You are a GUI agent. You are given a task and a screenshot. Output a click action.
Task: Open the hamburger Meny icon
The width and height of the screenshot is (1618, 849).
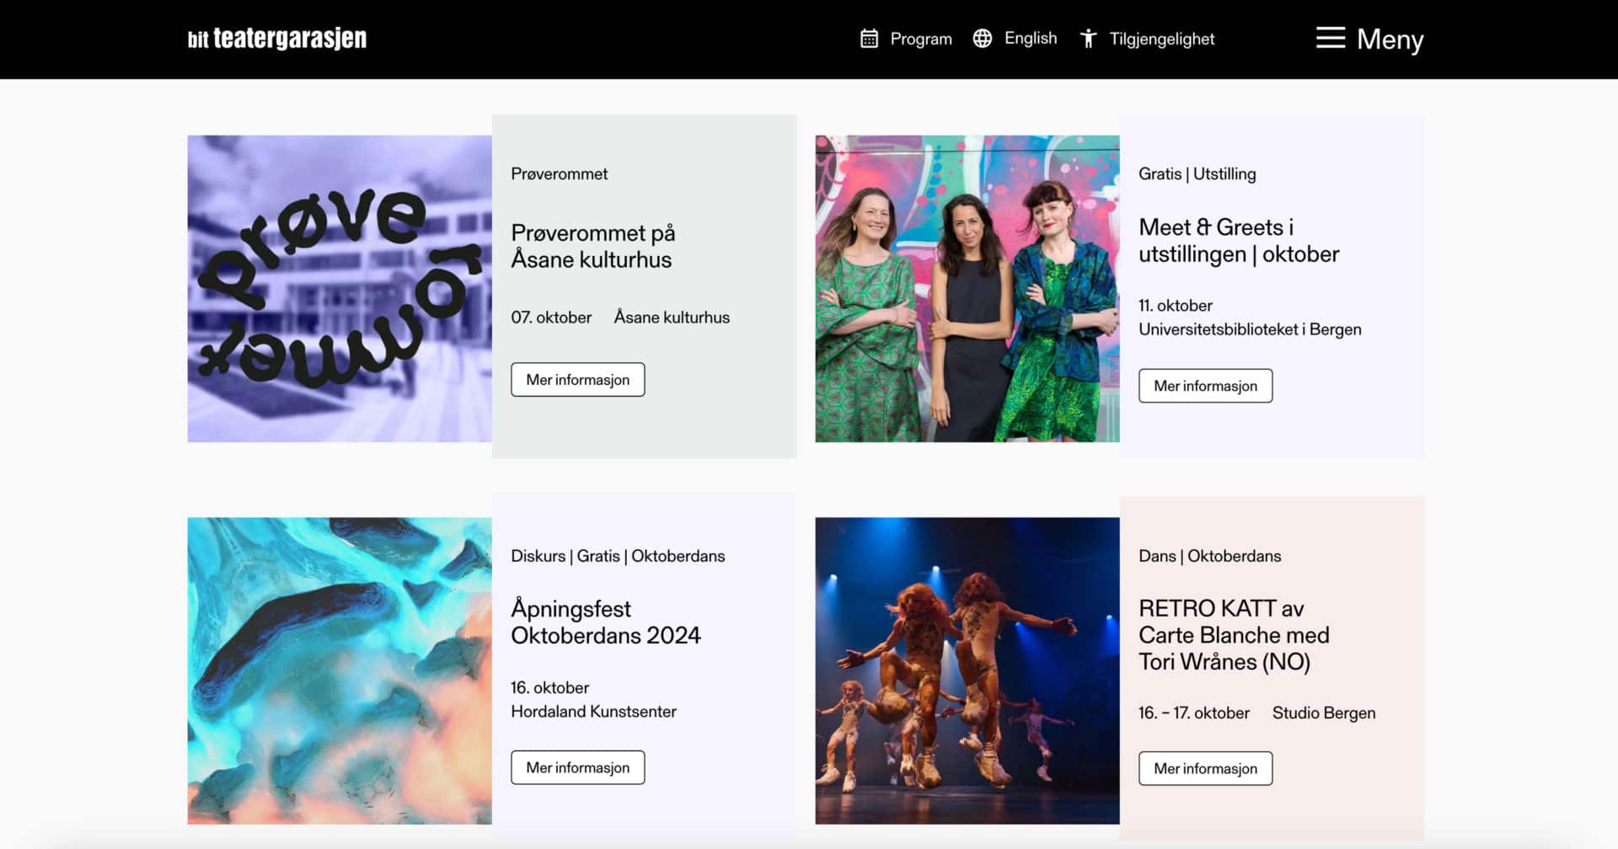(x=1330, y=38)
